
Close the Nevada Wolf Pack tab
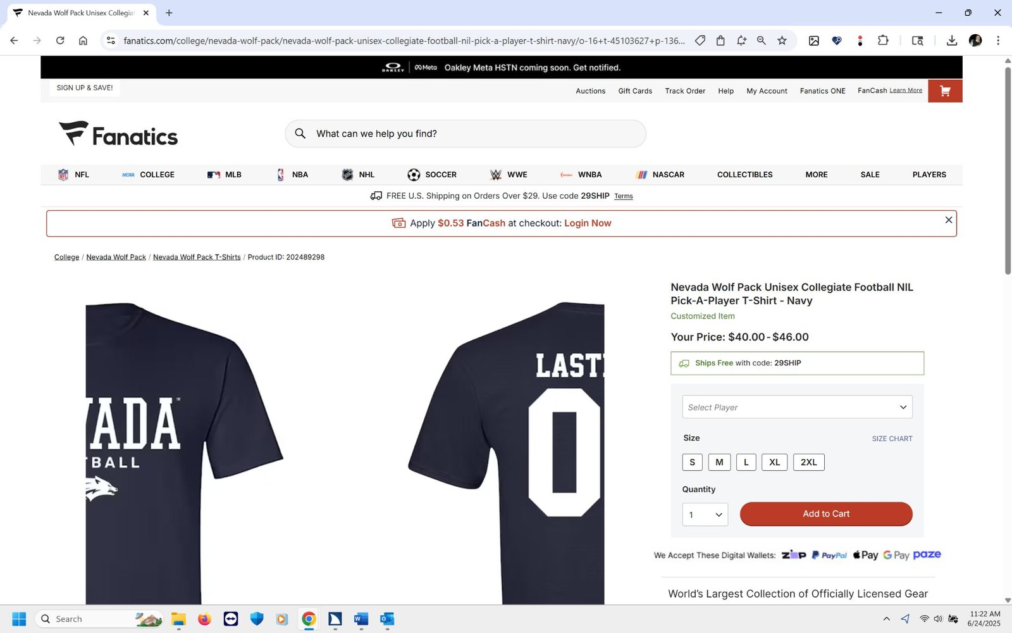(146, 13)
